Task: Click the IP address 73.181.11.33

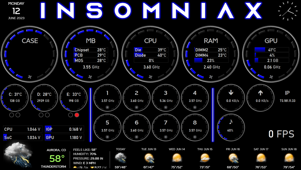Action: (287, 101)
